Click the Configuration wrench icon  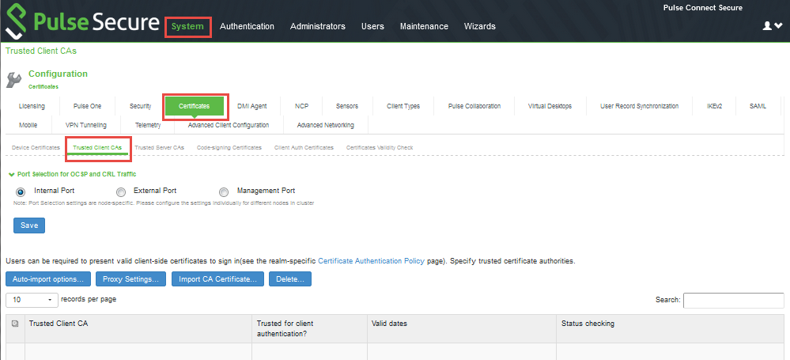tap(13, 79)
